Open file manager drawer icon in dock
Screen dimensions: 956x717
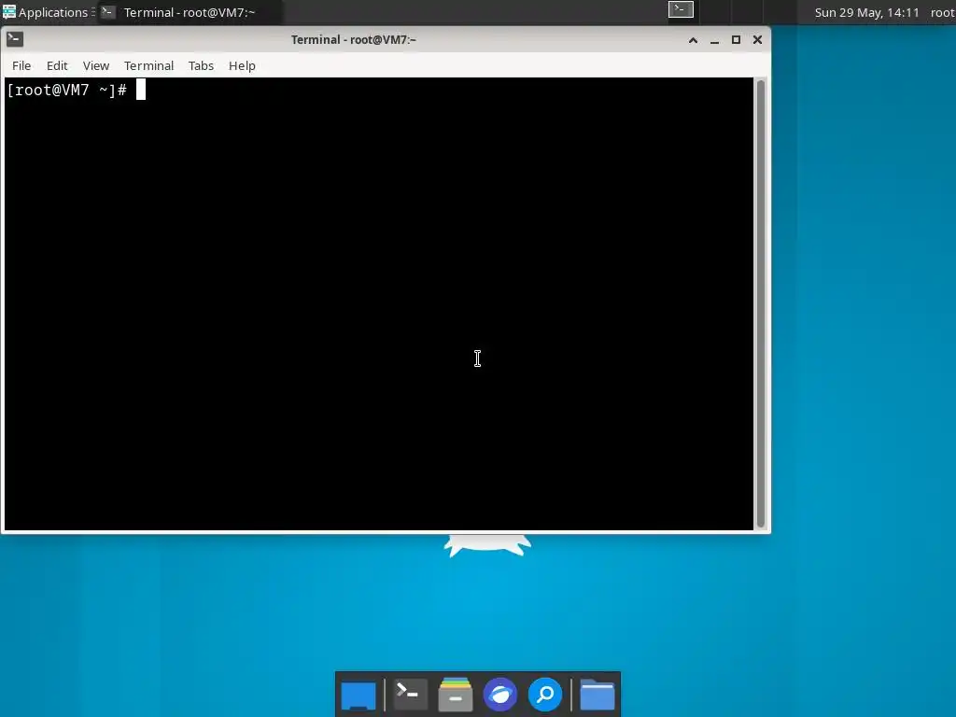click(456, 695)
